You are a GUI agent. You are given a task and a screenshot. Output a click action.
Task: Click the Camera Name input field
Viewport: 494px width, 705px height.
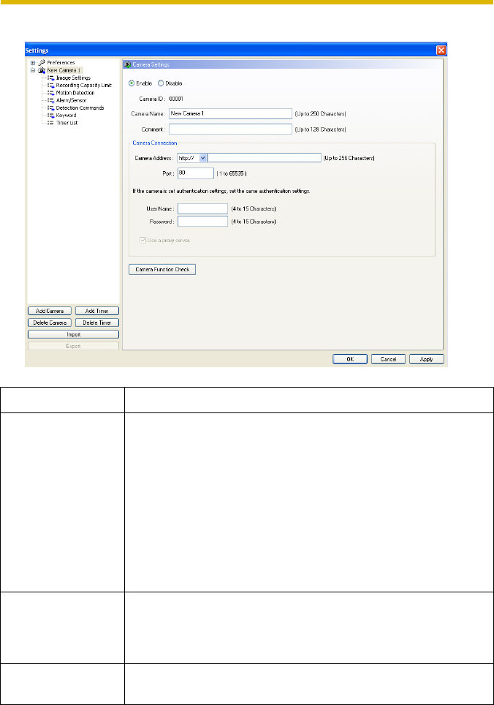(x=230, y=114)
